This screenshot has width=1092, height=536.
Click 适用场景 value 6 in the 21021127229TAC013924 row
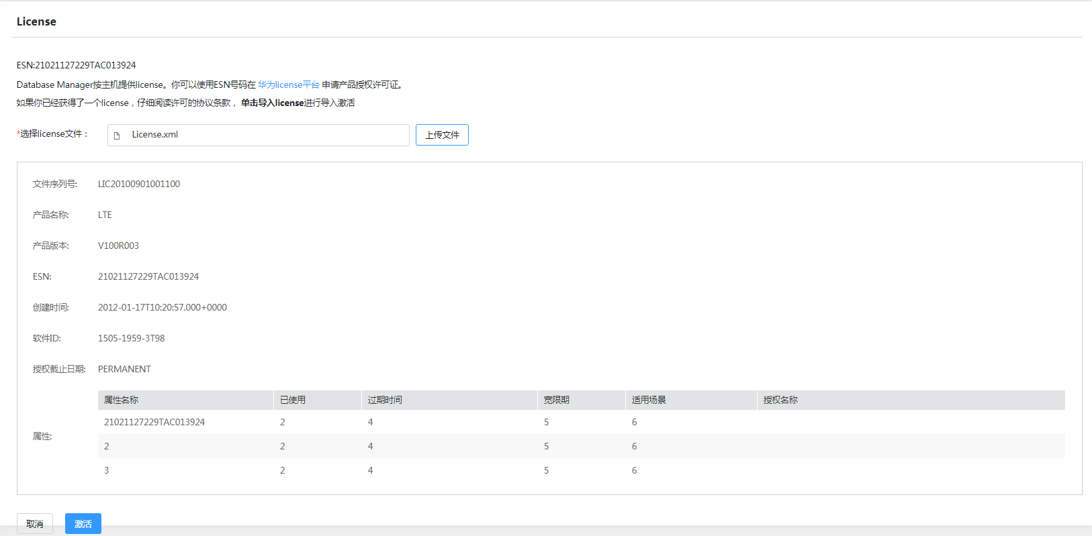coord(635,422)
